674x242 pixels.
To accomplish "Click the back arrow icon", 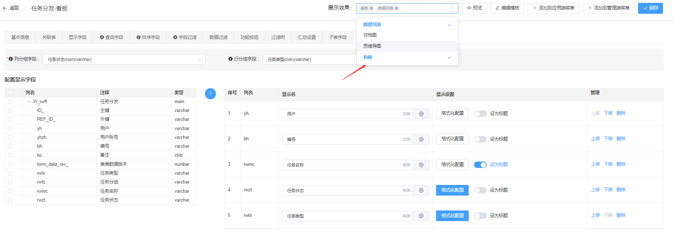I will 5,8.
